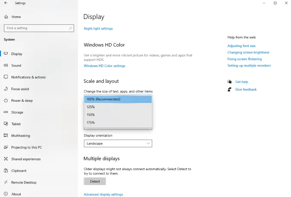Screen dimensions: 291x197
Task: Click search magnifier in Find a setting
Action: click(x=70, y=28)
